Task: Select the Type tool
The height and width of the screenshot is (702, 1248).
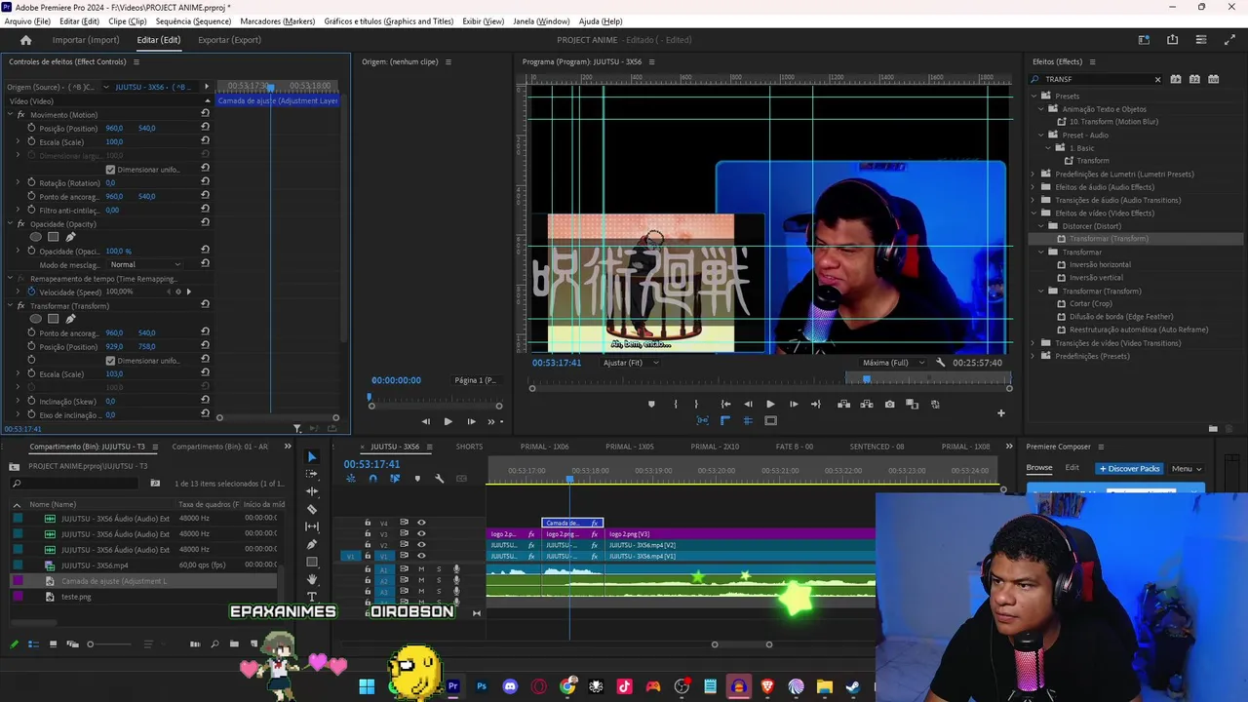Action: pos(312,596)
